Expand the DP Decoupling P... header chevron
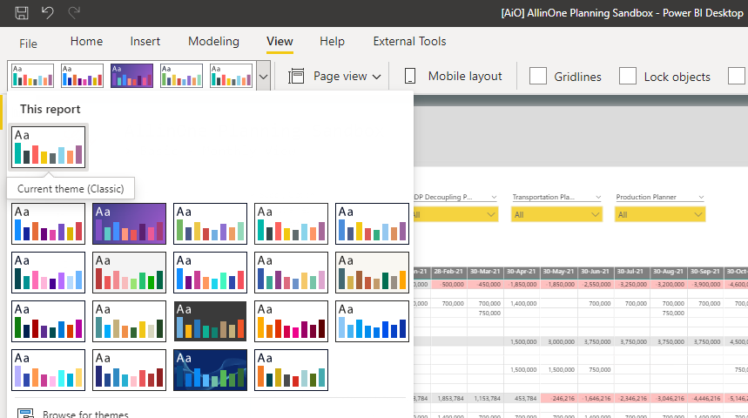The height and width of the screenshot is (418, 748). pyautogui.click(x=495, y=197)
